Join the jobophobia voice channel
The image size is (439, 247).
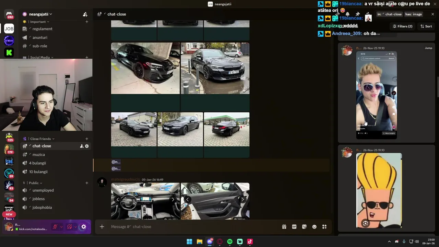point(55,208)
